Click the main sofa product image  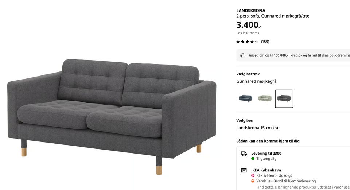pyautogui.click(x=112, y=116)
